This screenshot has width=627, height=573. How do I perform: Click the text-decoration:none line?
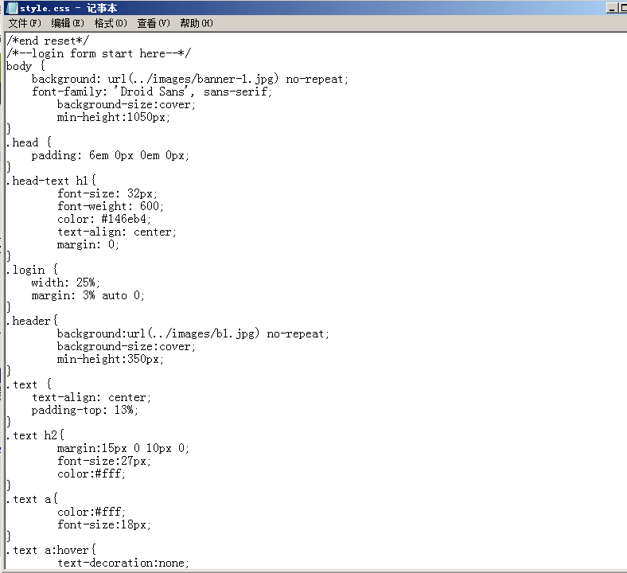point(123,563)
